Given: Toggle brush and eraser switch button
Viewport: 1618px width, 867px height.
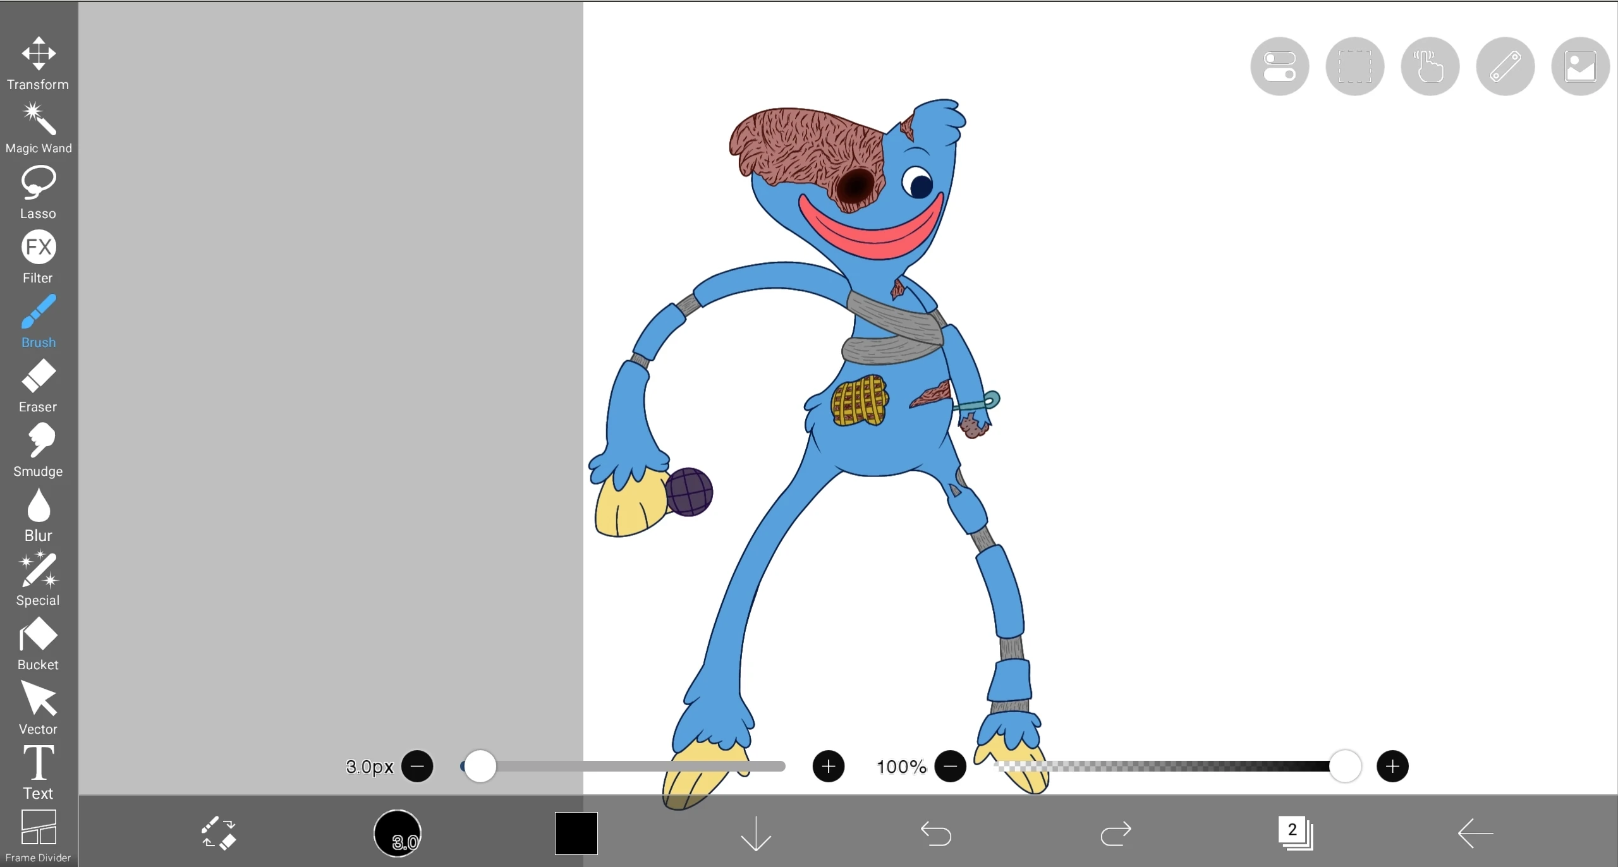Looking at the screenshot, I should (x=218, y=833).
